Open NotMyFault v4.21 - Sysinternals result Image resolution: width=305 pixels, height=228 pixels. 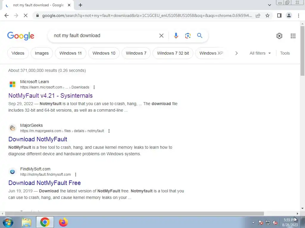coord(51,96)
